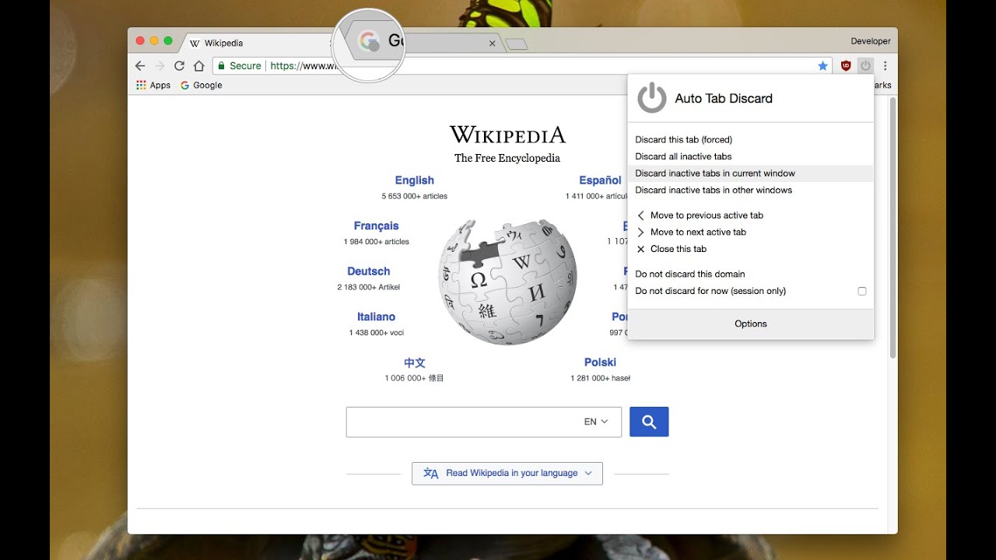
Task: Open the Deutsch Wikipedia link
Action: tap(369, 271)
